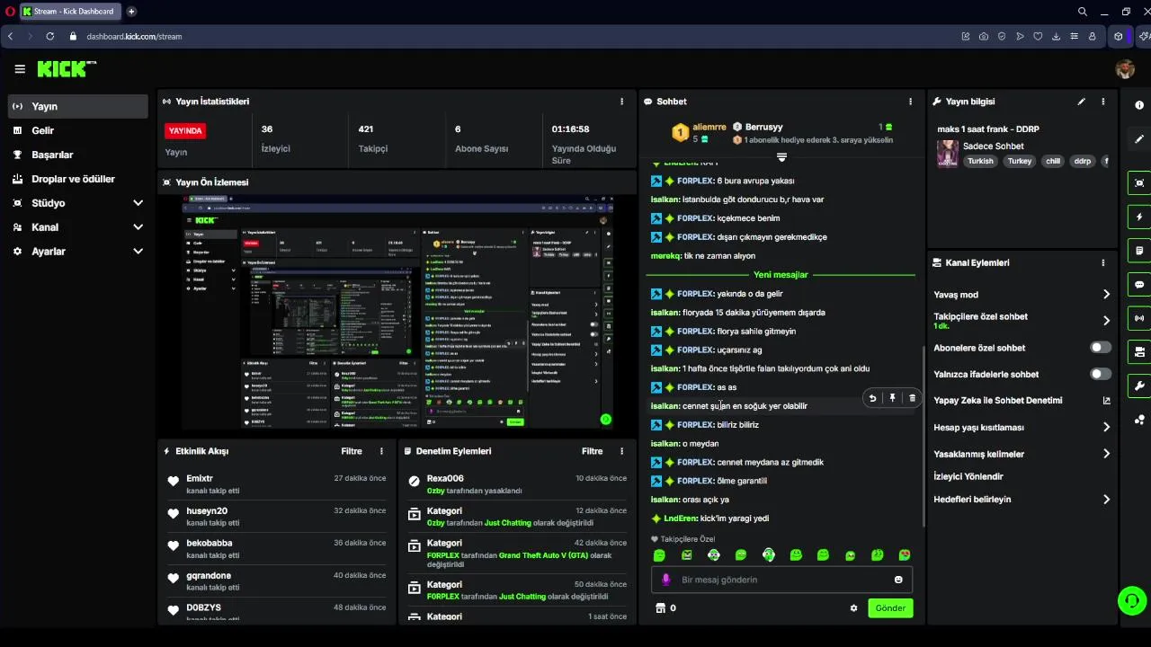Click the pencil icon in right sidebar
This screenshot has height=647, width=1151.
click(1139, 139)
